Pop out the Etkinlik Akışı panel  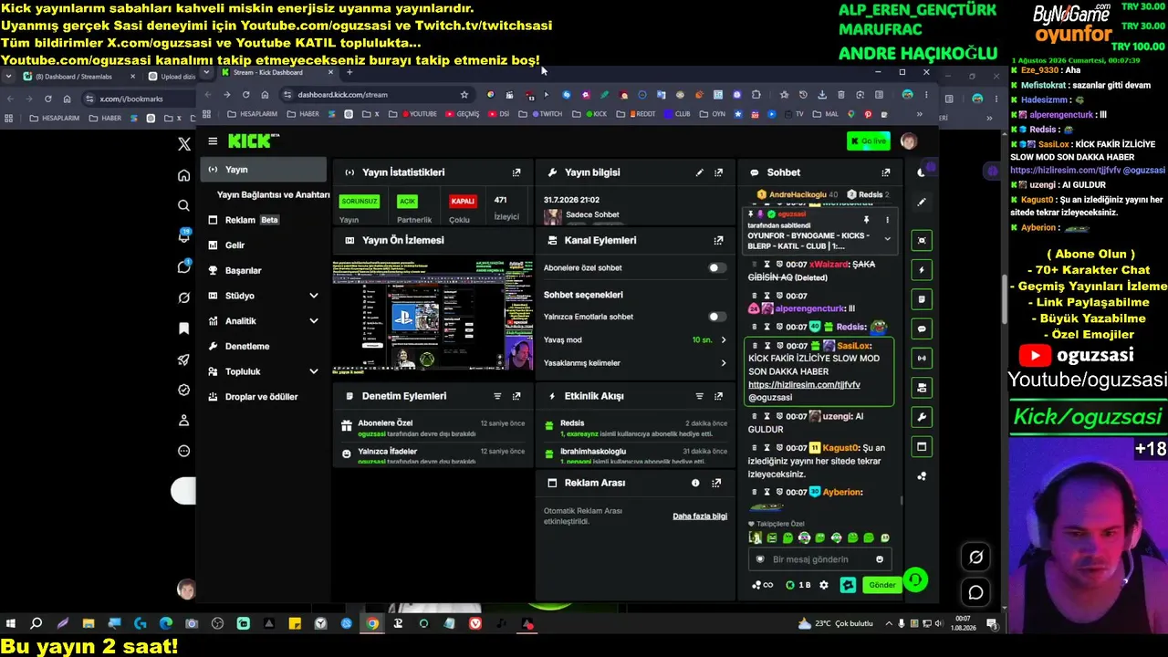[718, 396]
